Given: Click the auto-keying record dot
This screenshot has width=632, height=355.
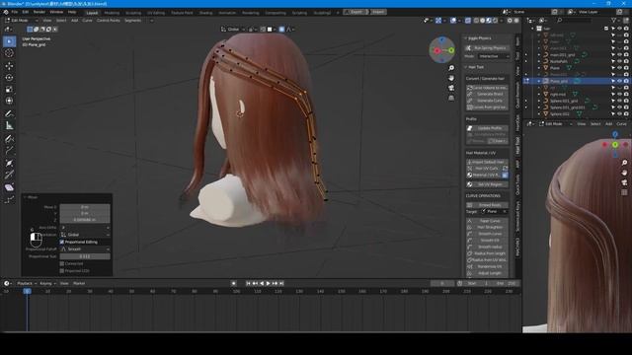Looking at the screenshot, I should (233, 283).
